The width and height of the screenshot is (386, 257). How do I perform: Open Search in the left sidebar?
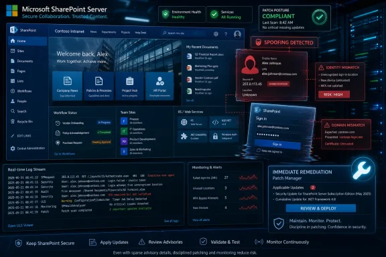(19, 111)
